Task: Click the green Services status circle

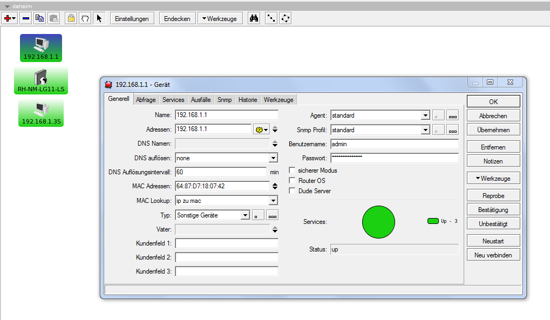Action: pos(378,221)
